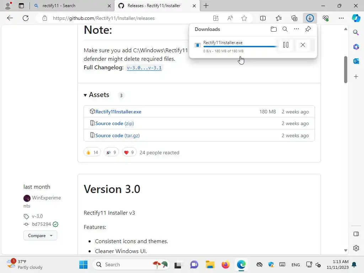Launch Firefox from the taskbar
Viewport: 364px width, 273px height.
click(x=225, y=264)
